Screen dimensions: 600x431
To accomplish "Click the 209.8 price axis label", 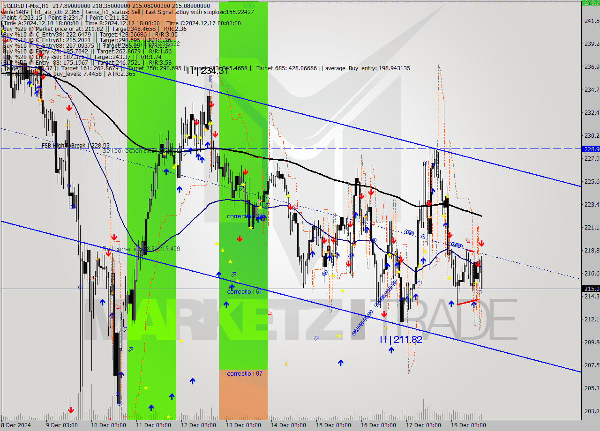I will (x=592, y=342).
